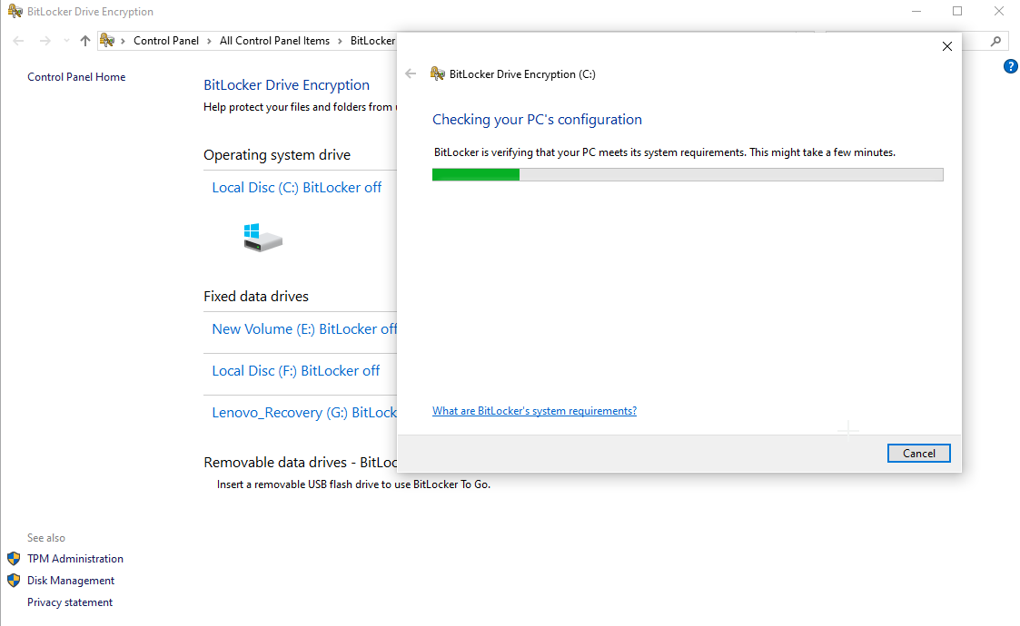Click the search magnifier icon
This screenshot has width=1020, height=626.
click(995, 40)
